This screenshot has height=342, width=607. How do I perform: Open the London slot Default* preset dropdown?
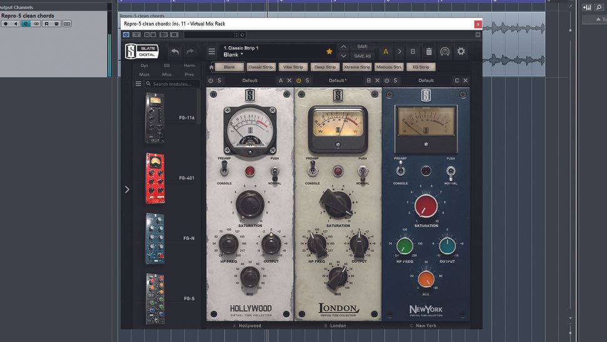click(338, 81)
